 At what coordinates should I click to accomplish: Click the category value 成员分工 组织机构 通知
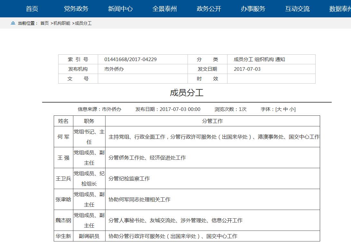pyautogui.click(x=259, y=59)
